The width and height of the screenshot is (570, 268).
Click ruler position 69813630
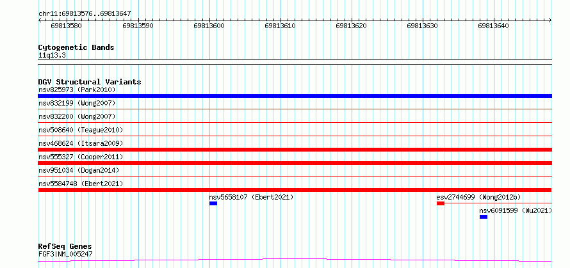pos(422,26)
